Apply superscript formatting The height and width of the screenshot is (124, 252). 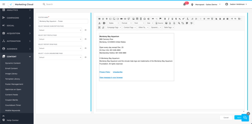point(183,19)
